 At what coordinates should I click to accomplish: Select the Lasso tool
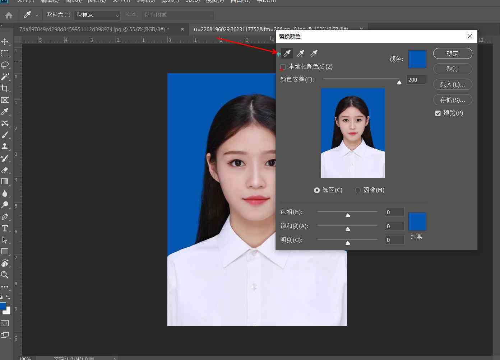pos(5,65)
